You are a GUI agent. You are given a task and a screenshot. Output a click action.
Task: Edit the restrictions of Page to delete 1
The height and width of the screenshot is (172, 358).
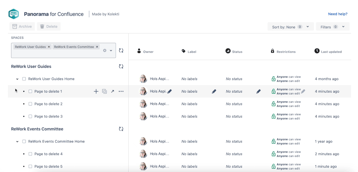click(x=303, y=92)
